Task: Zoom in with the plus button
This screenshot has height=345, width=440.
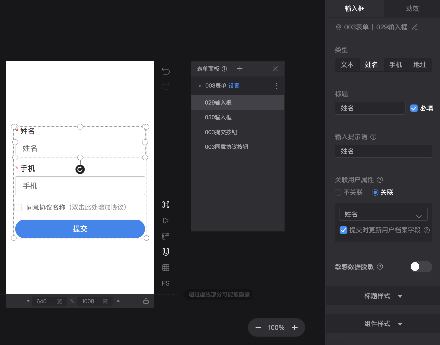Action: click(x=295, y=327)
